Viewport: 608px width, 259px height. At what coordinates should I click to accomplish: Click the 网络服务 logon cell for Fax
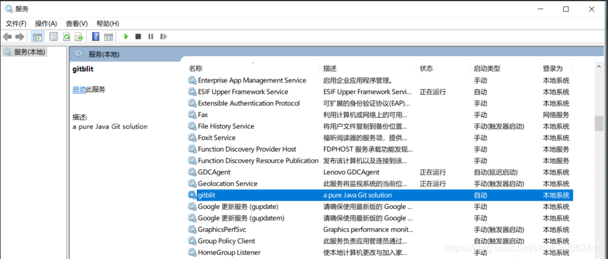coord(556,115)
